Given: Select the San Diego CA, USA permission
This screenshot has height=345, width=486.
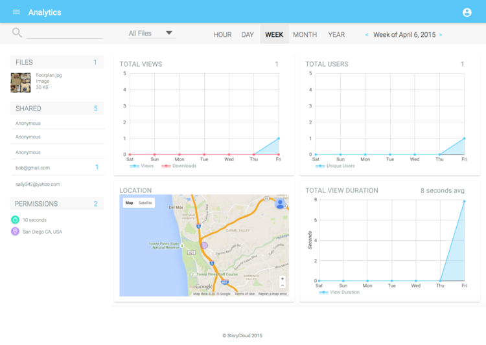Looking at the screenshot, I should pos(42,232).
